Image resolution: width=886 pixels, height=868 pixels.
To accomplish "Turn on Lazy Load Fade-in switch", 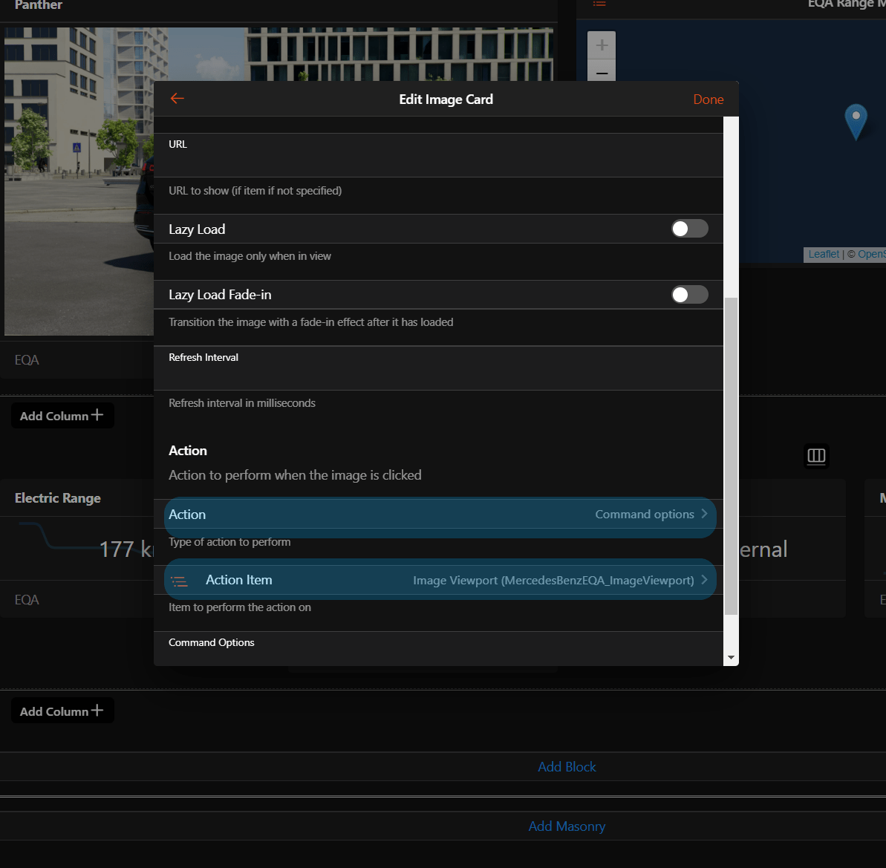I will tap(689, 295).
